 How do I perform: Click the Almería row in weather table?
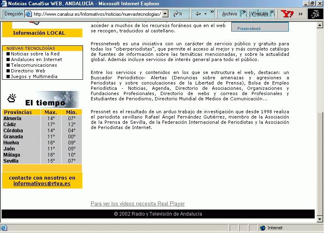42,119
